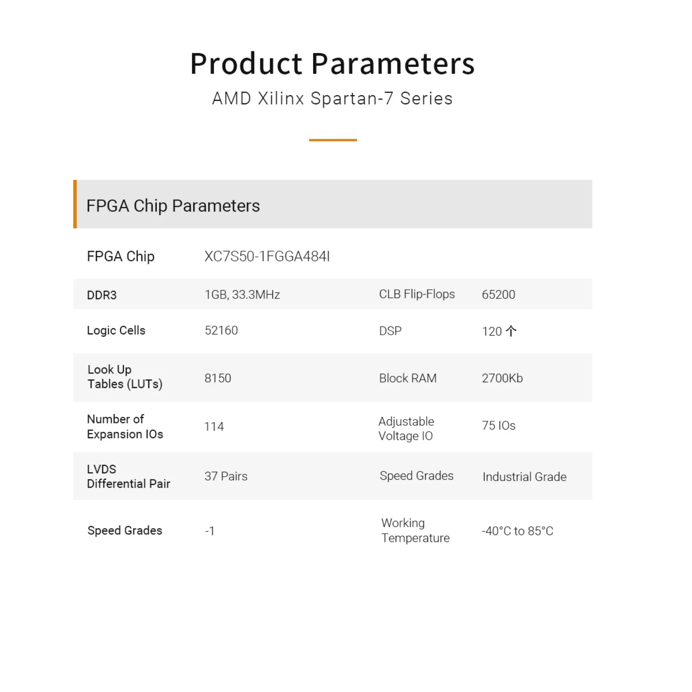Click the Product Parameters heading
Image resolution: width=692 pixels, height=692 pixels.
(333, 64)
